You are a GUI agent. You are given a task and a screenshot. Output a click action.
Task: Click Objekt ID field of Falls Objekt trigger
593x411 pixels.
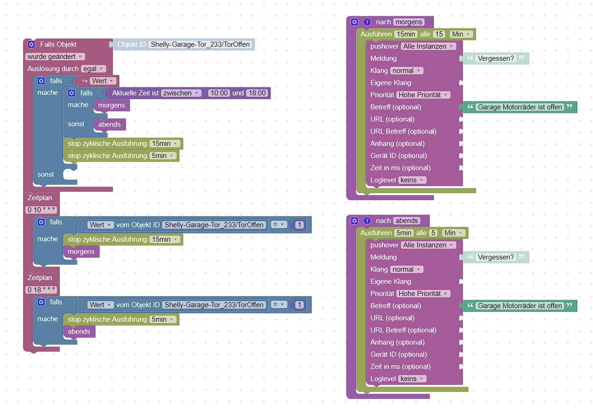(x=200, y=44)
